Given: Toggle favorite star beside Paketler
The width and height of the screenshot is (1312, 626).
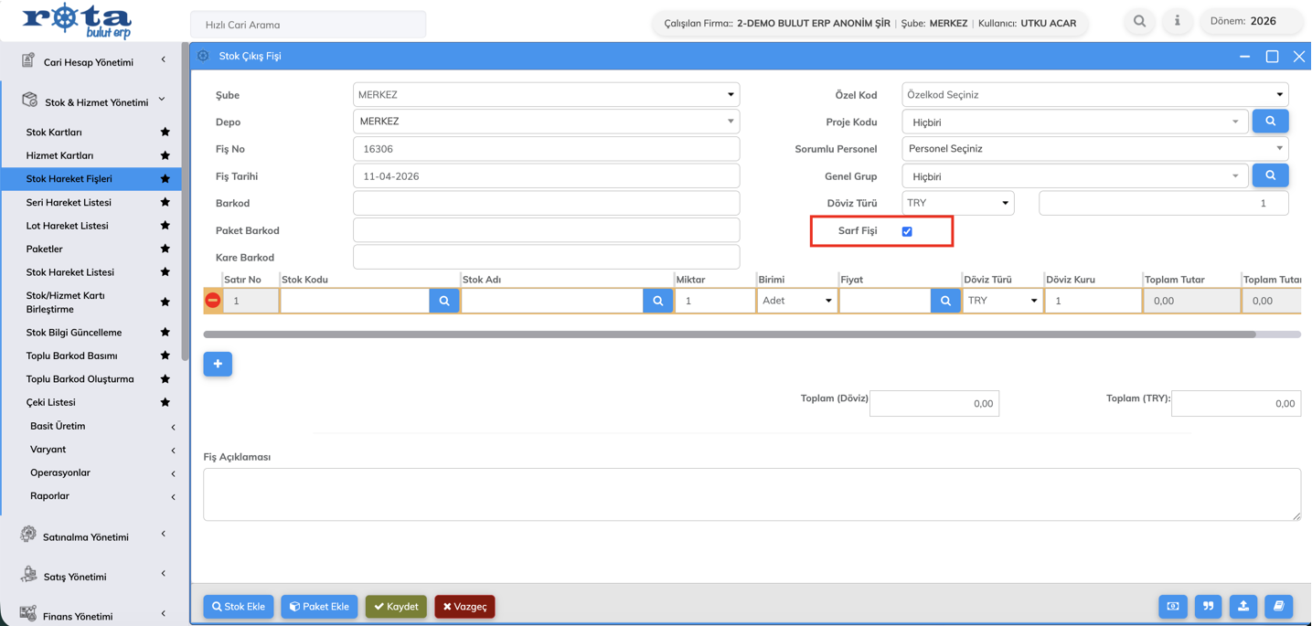Looking at the screenshot, I should tap(165, 249).
